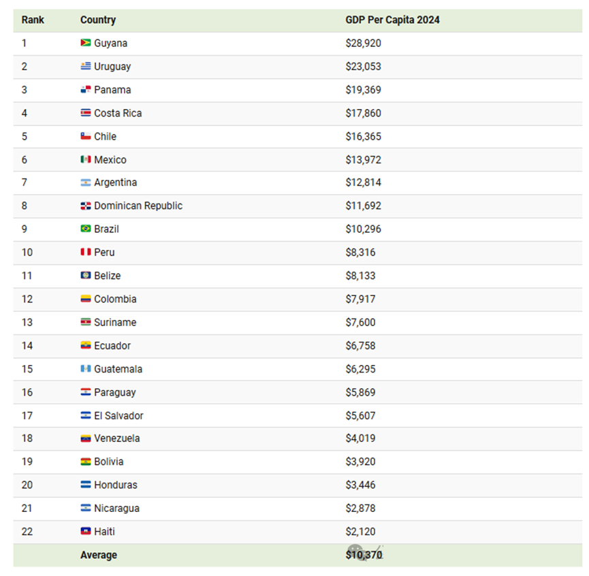Select Panama's GDP value $19,369
Viewport: 589px width, 576px height.
tap(363, 90)
